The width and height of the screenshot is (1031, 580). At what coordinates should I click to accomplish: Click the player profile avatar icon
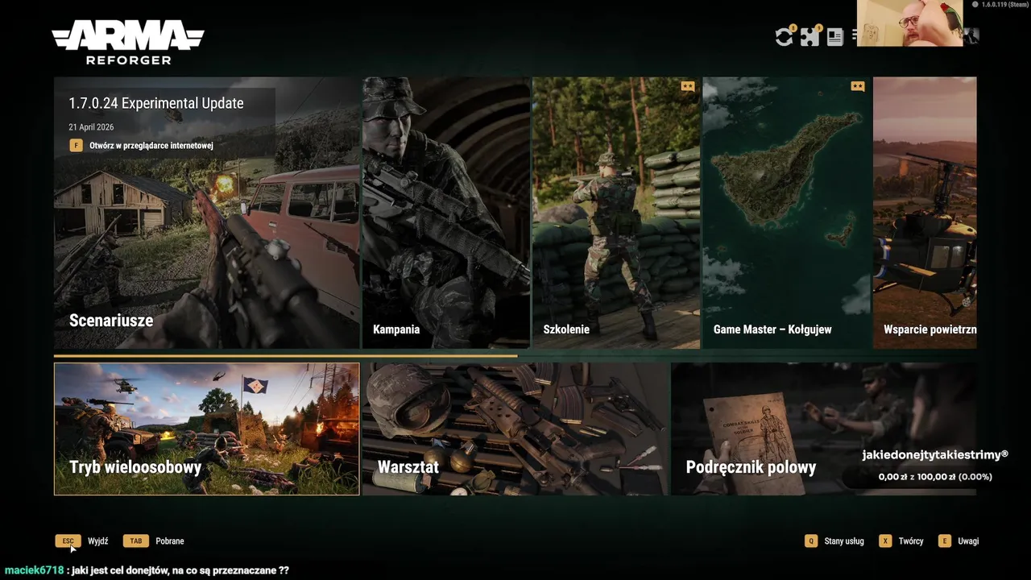[x=971, y=35]
